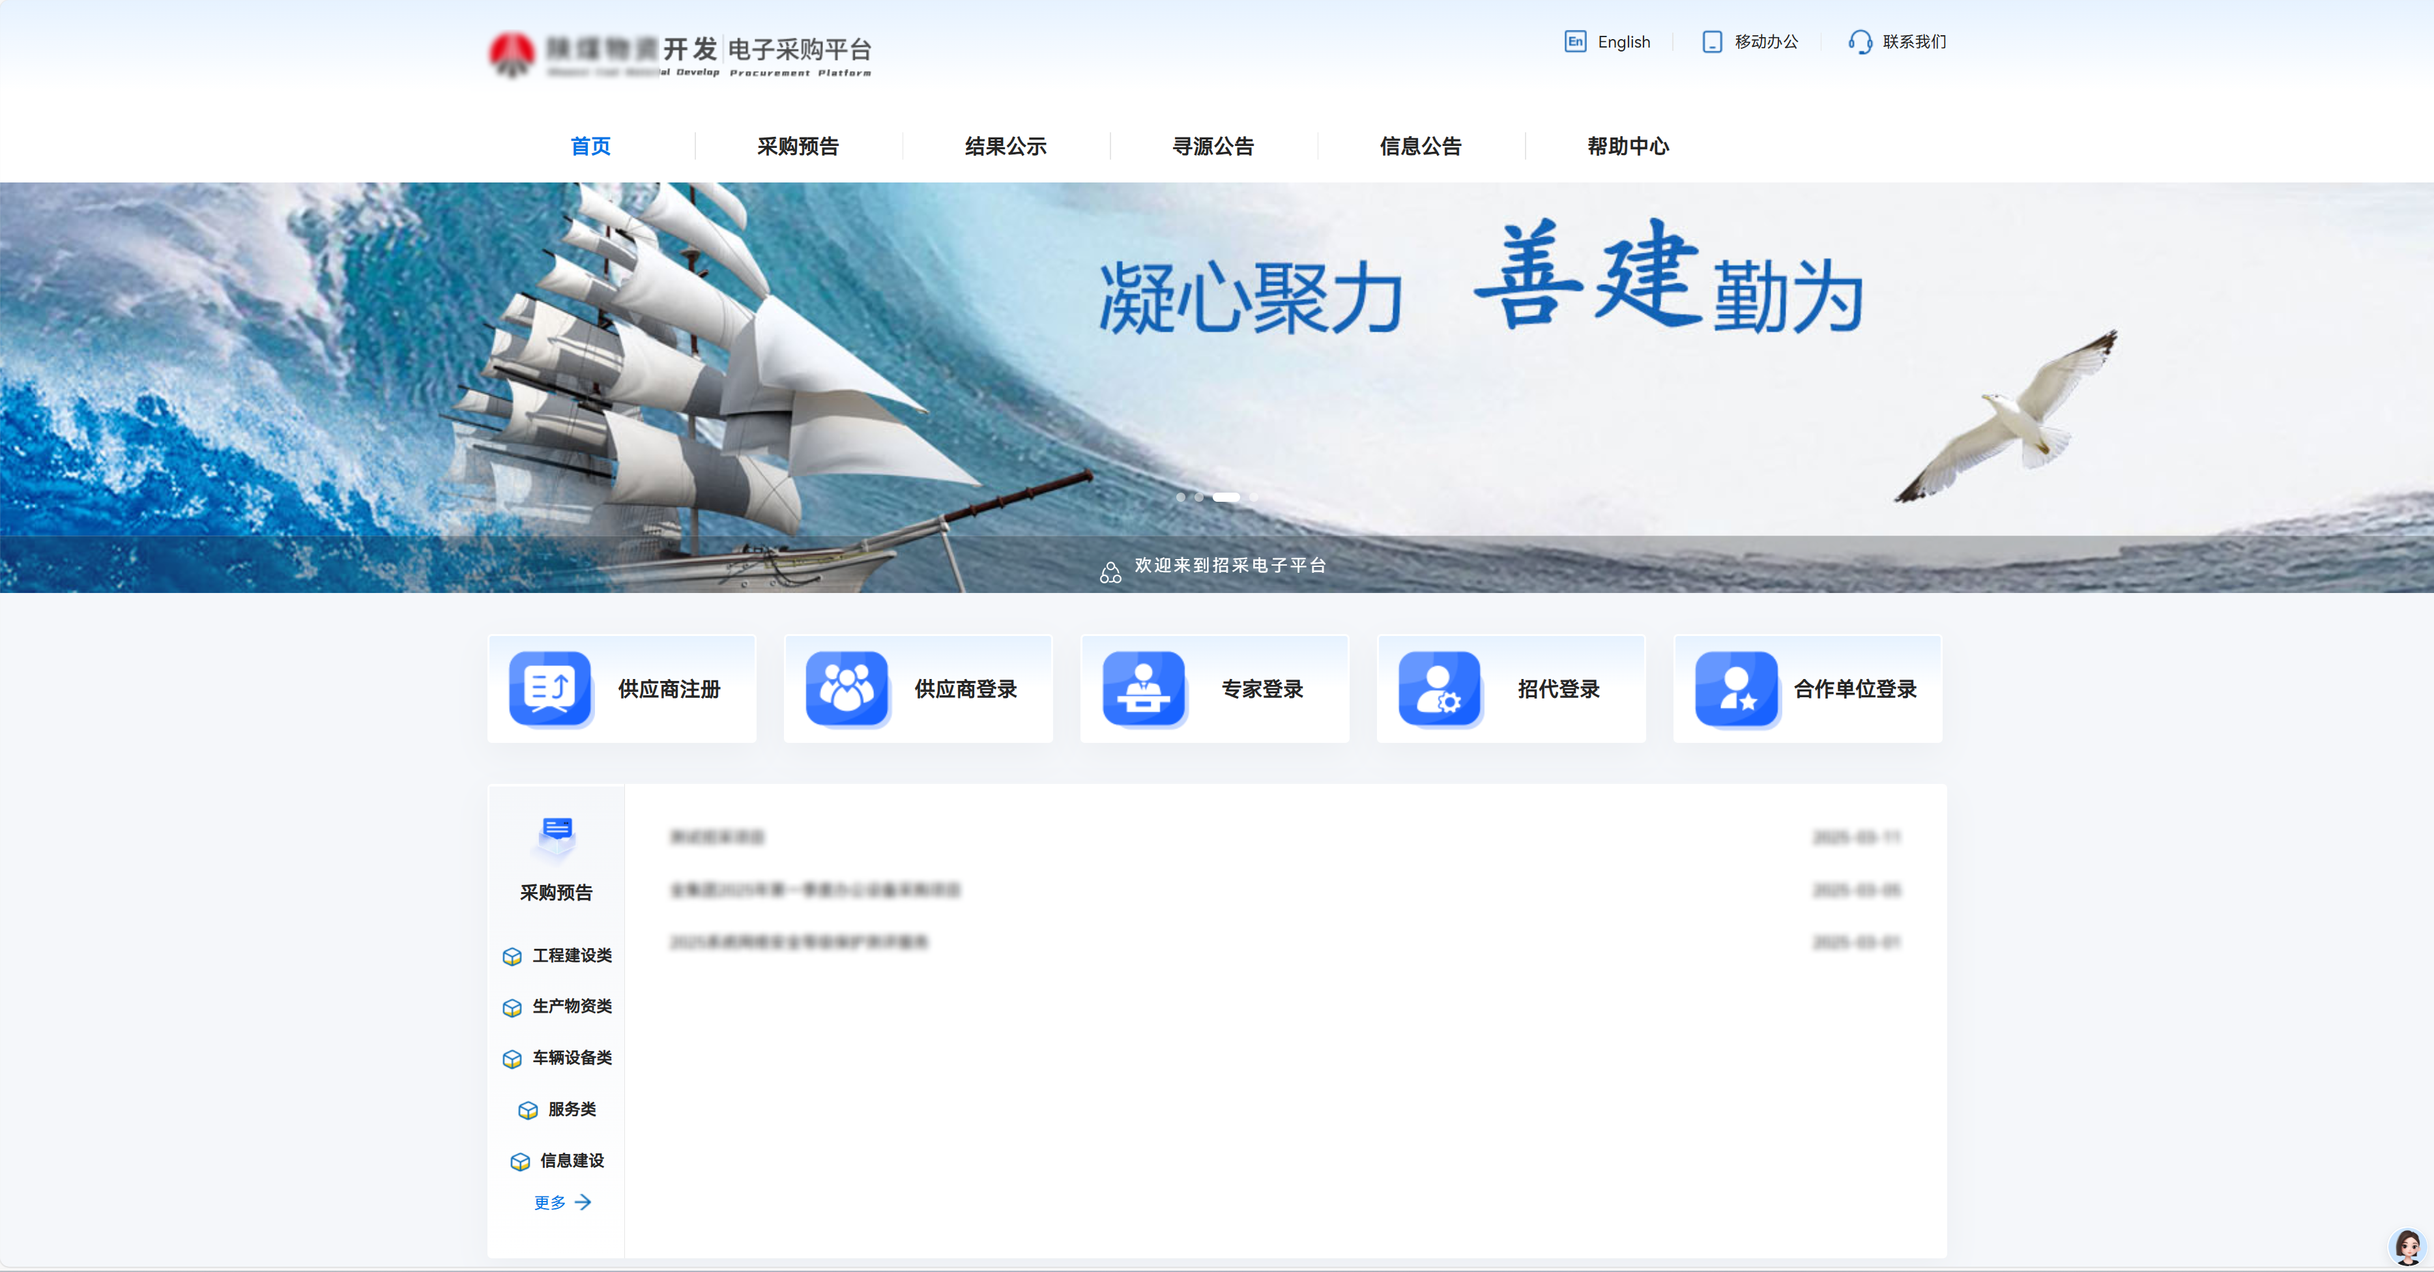Select the 车辆设备类 category

tap(572, 1058)
